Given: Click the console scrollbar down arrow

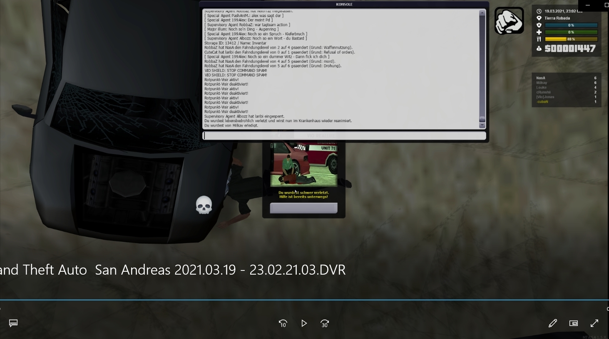Looking at the screenshot, I should tap(482, 125).
